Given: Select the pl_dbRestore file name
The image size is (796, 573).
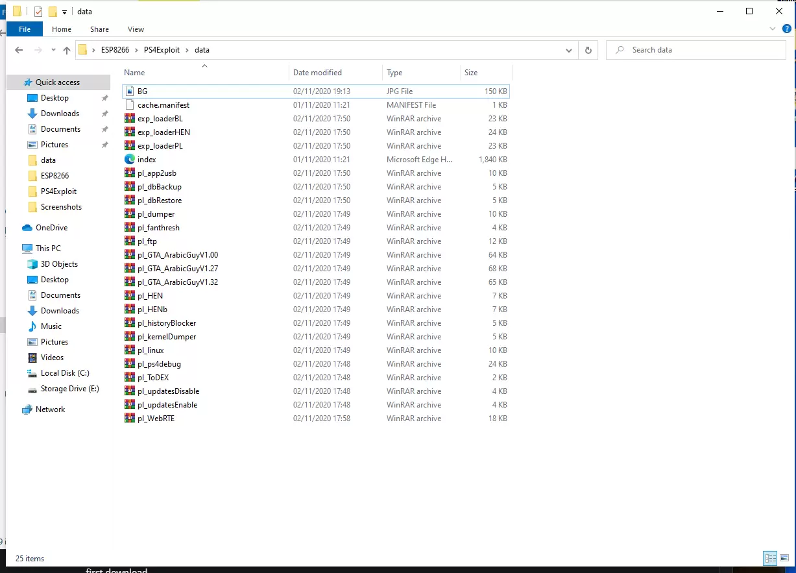Looking at the screenshot, I should point(160,201).
